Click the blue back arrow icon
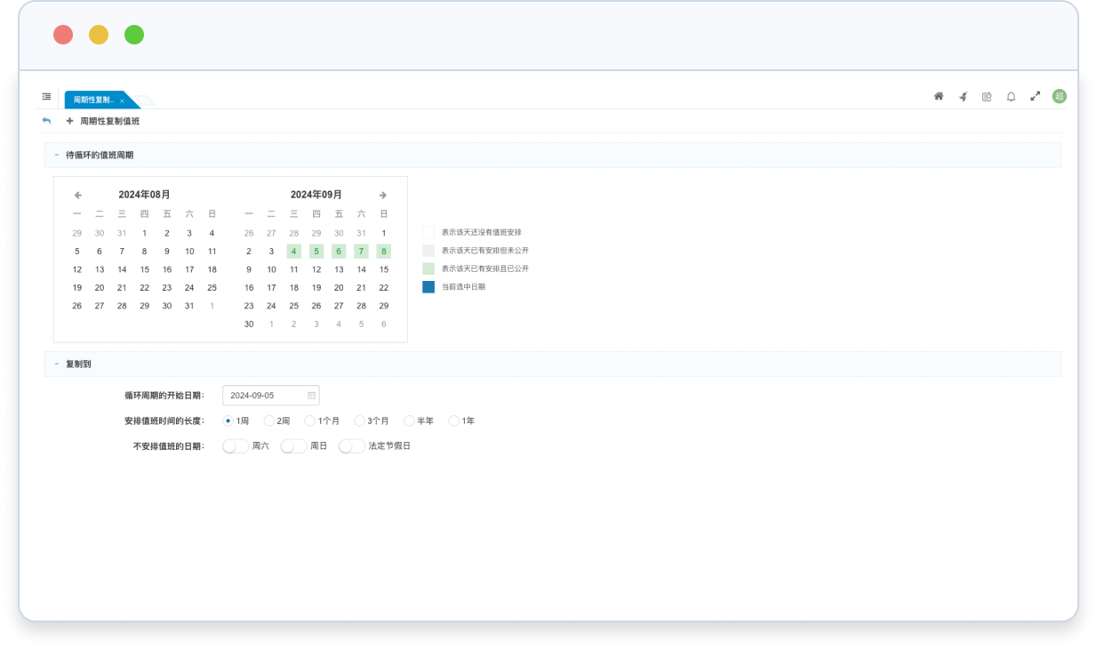 point(47,121)
